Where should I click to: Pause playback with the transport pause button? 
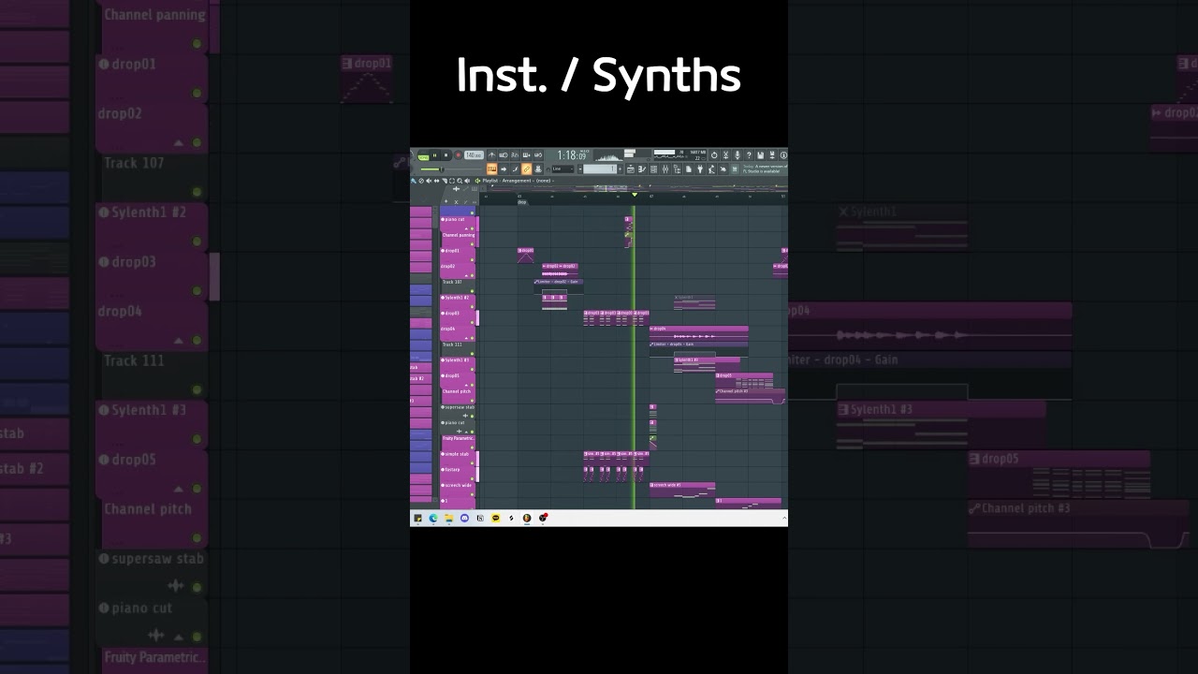coord(434,155)
